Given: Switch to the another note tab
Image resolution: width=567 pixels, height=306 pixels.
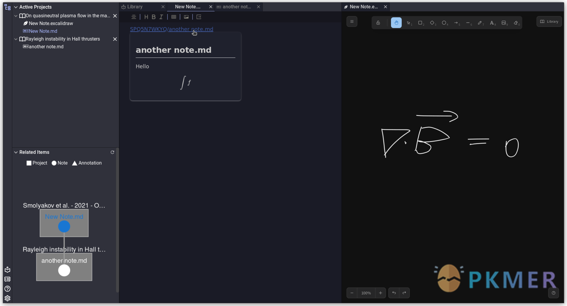Looking at the screenshot, I should tap(236, 7).
